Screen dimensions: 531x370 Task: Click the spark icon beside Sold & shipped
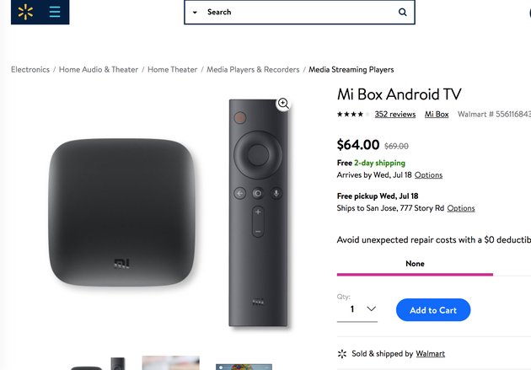342,354
